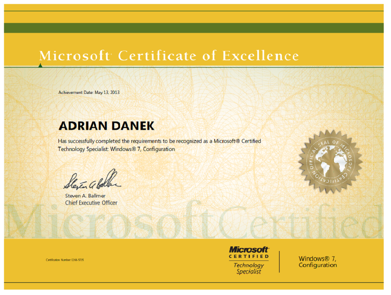Click the vertical divider line in footer

click(279, 262)
